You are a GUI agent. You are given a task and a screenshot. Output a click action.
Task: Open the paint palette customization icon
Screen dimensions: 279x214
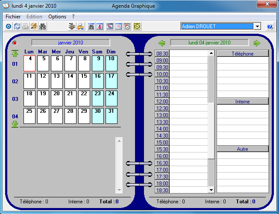(x=34, y=26)
